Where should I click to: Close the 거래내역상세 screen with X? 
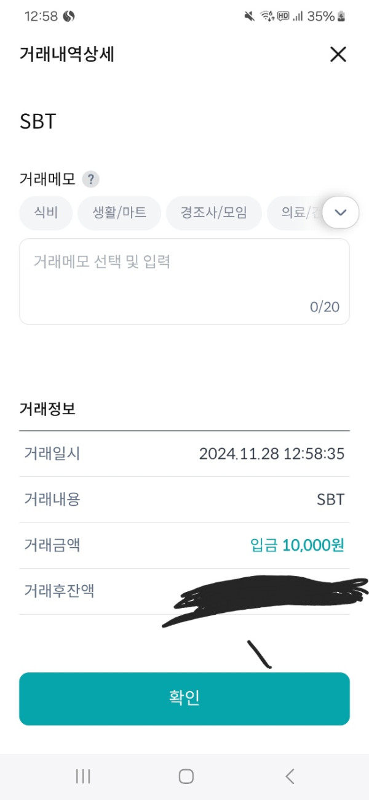[x=338, y=55]
